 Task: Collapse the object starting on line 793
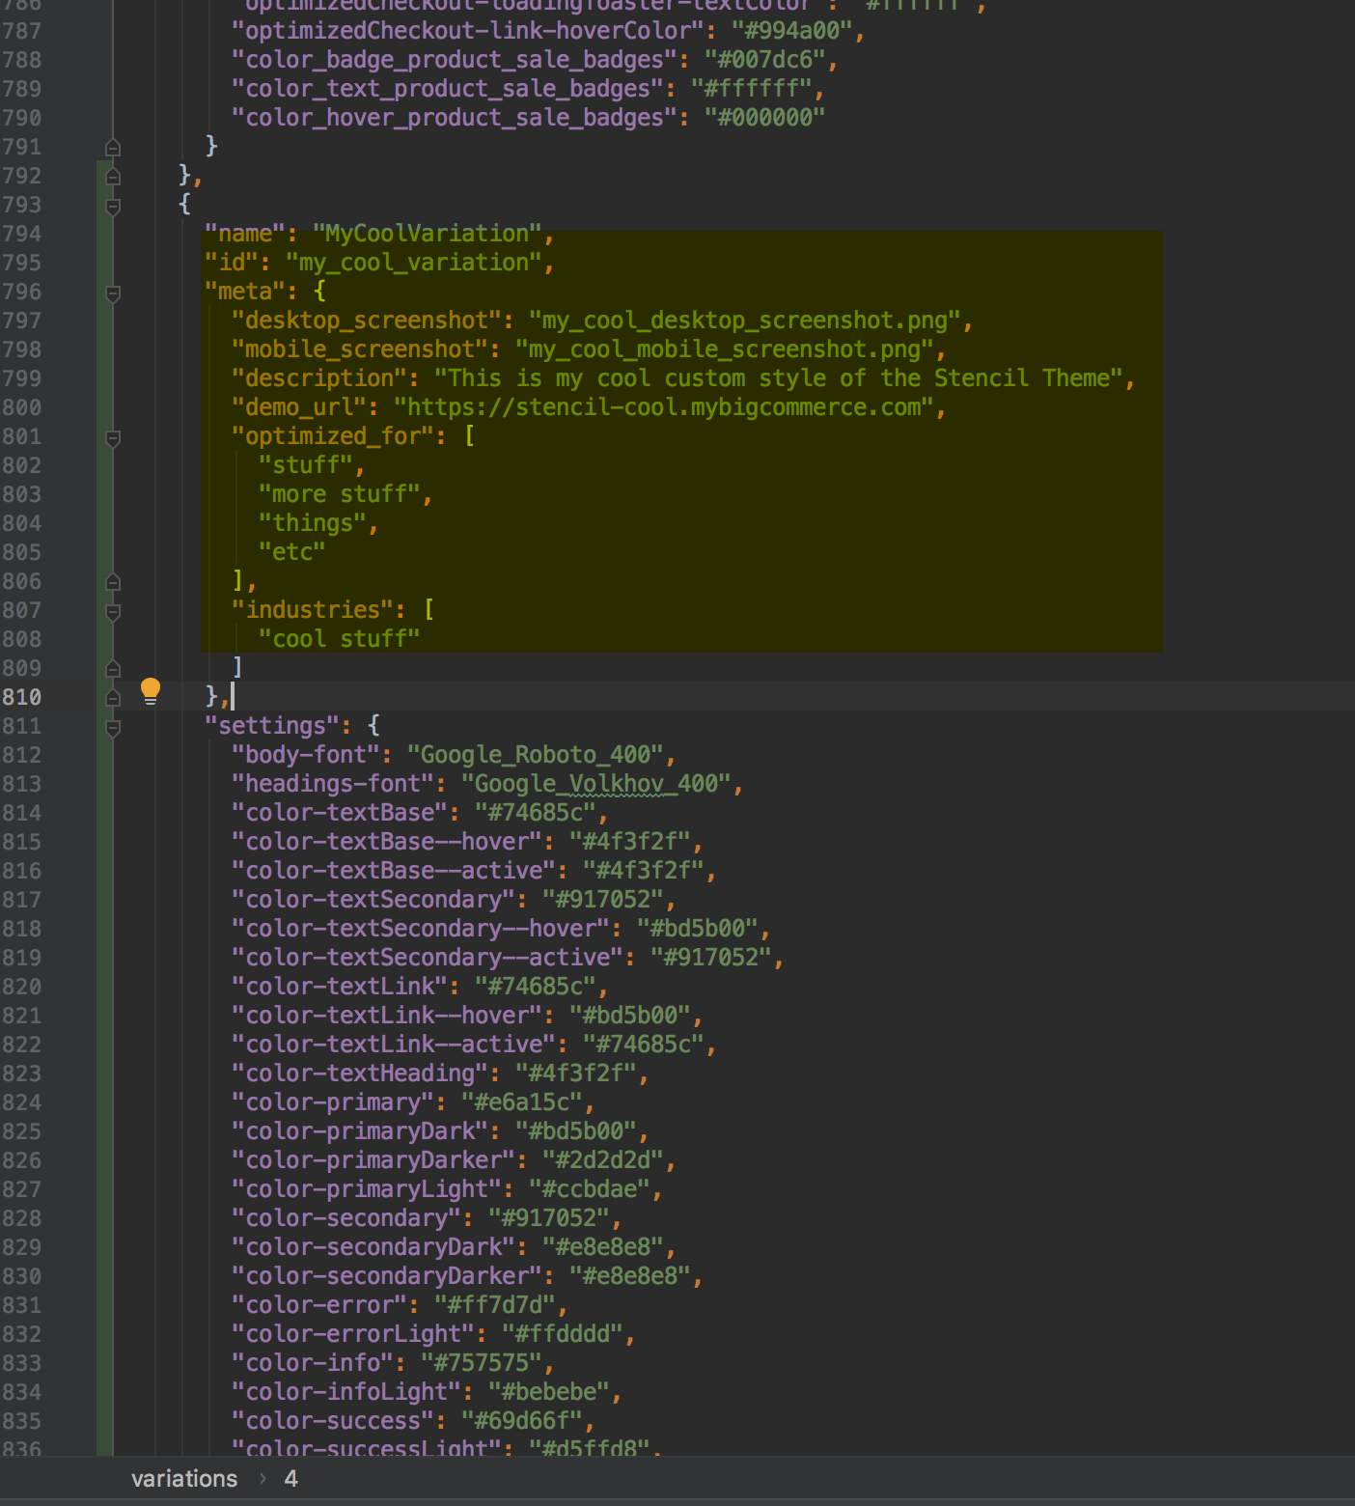pyautogui.click(x=113, y=206)
